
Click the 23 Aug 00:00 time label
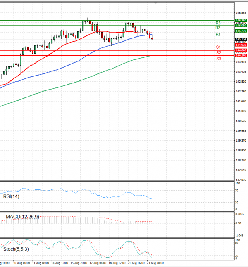coord(155,263)
